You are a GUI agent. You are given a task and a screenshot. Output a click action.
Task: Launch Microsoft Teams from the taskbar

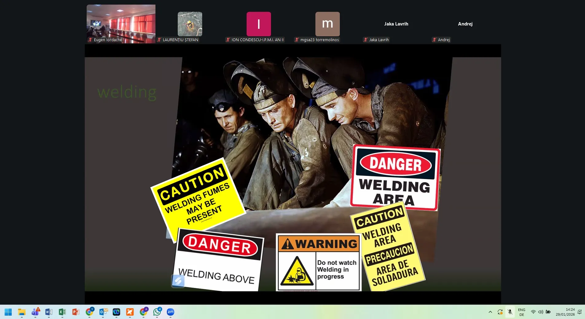pyautogui.click(x=35, y=312)
